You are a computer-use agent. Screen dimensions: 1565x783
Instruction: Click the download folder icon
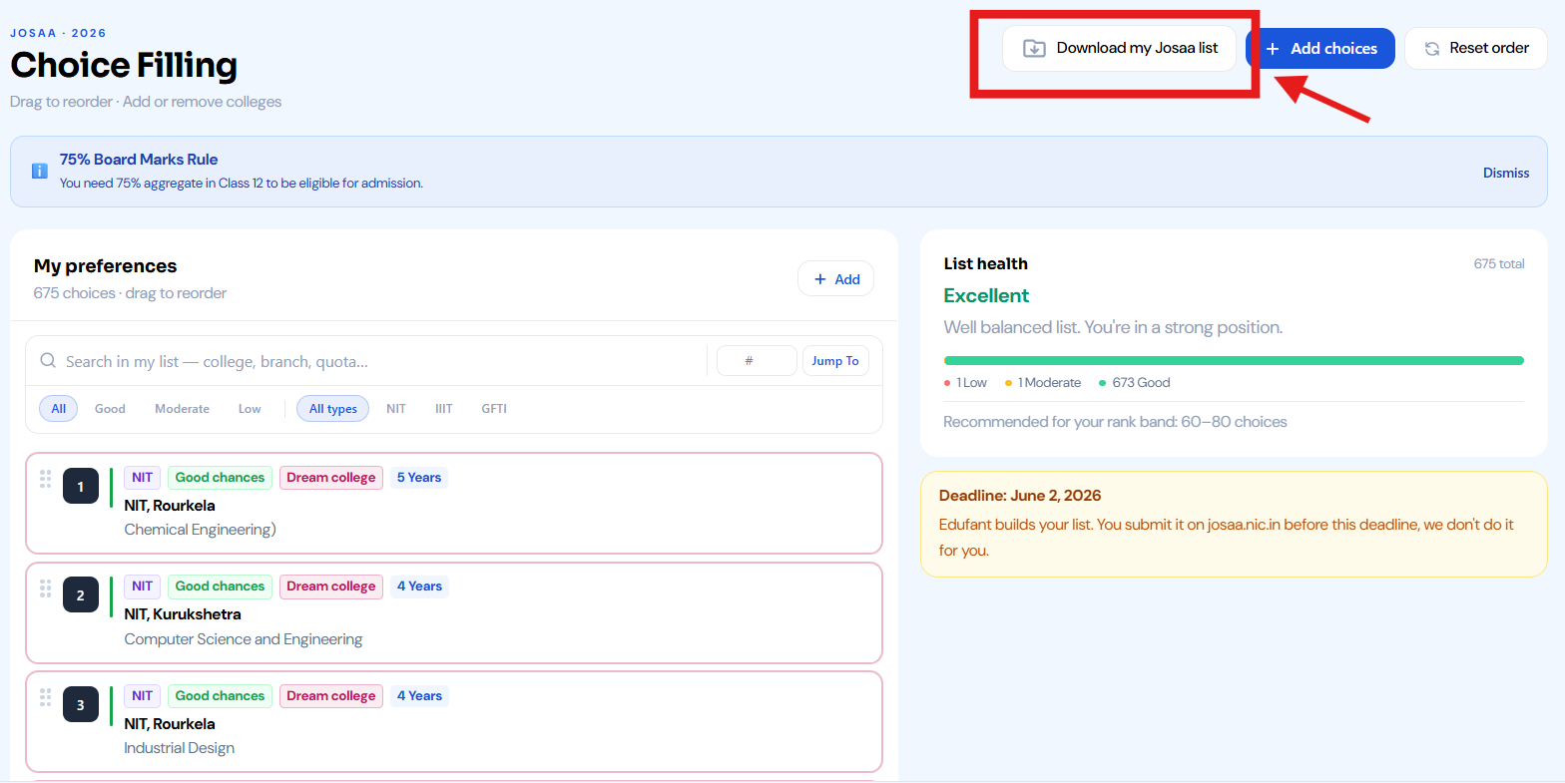(x=1035, y=48)
